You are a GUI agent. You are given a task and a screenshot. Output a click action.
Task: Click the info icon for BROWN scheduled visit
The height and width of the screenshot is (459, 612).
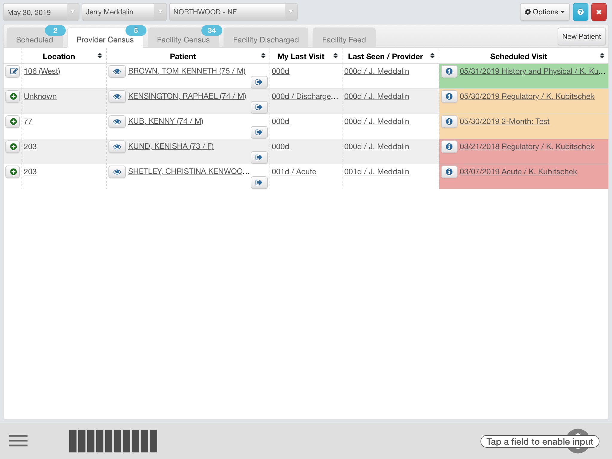click(449, 71)
